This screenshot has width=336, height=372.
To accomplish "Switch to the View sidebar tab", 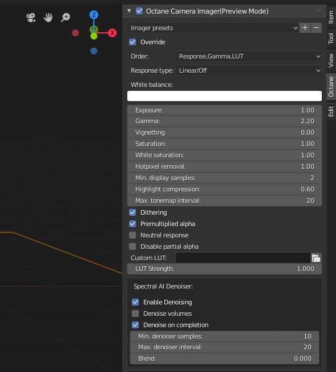I will click(331, 61).
